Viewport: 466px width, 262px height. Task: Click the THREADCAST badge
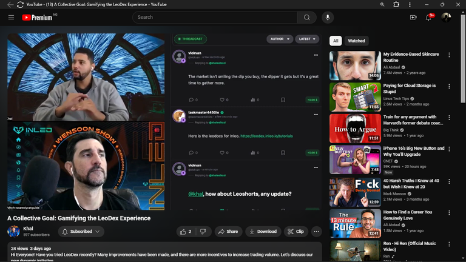pyautogui.click(x=190, y=39)
